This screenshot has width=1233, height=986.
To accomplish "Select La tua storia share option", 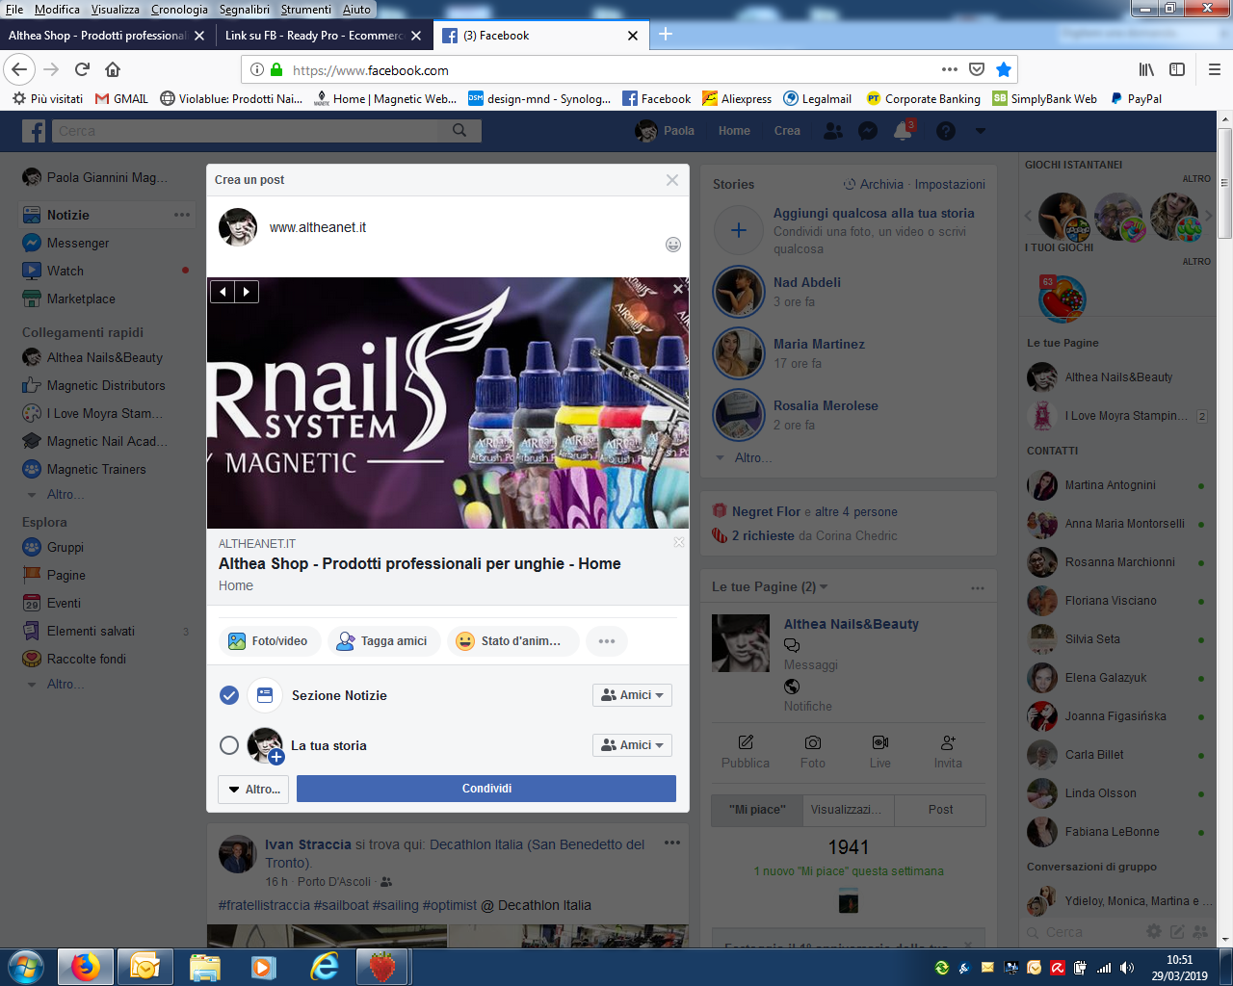I will [x=229, y=745].
